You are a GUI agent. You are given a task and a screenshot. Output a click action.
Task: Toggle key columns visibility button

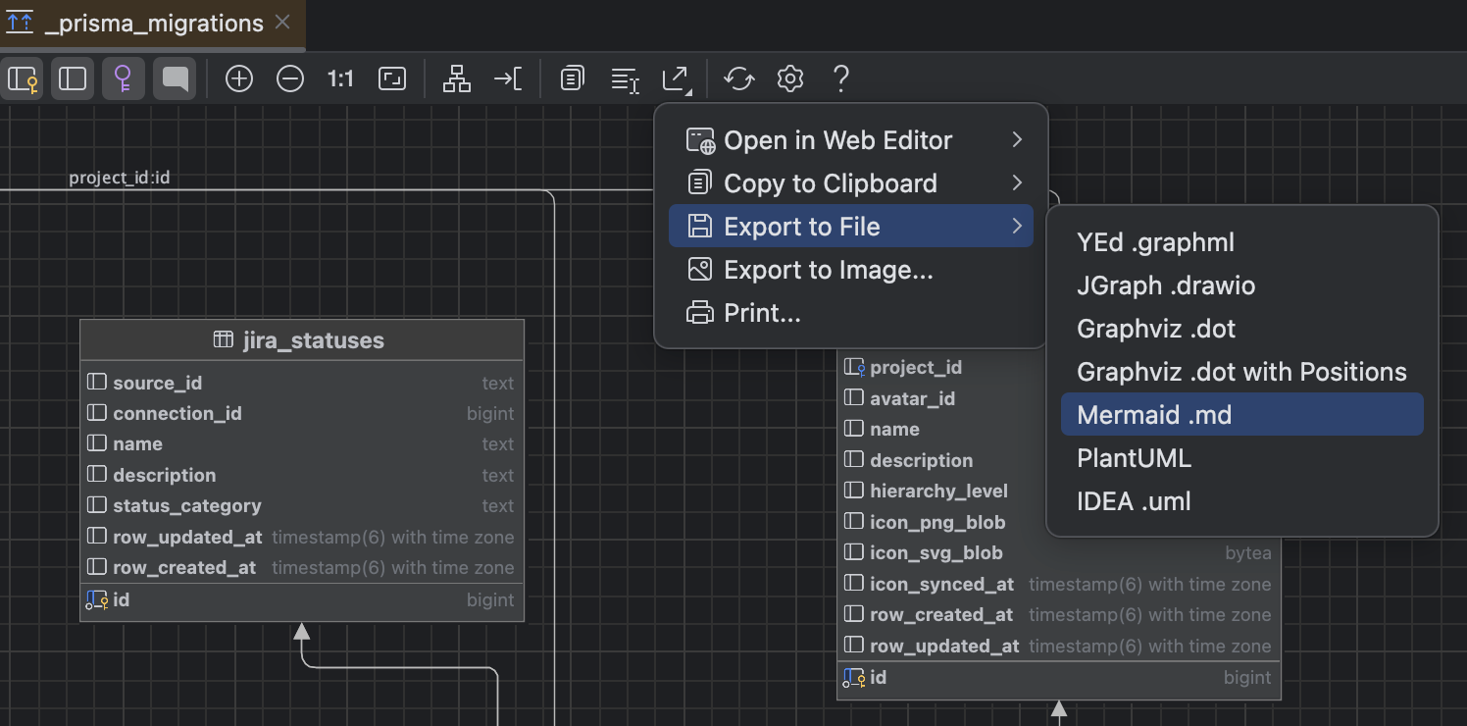click(23, 78)
